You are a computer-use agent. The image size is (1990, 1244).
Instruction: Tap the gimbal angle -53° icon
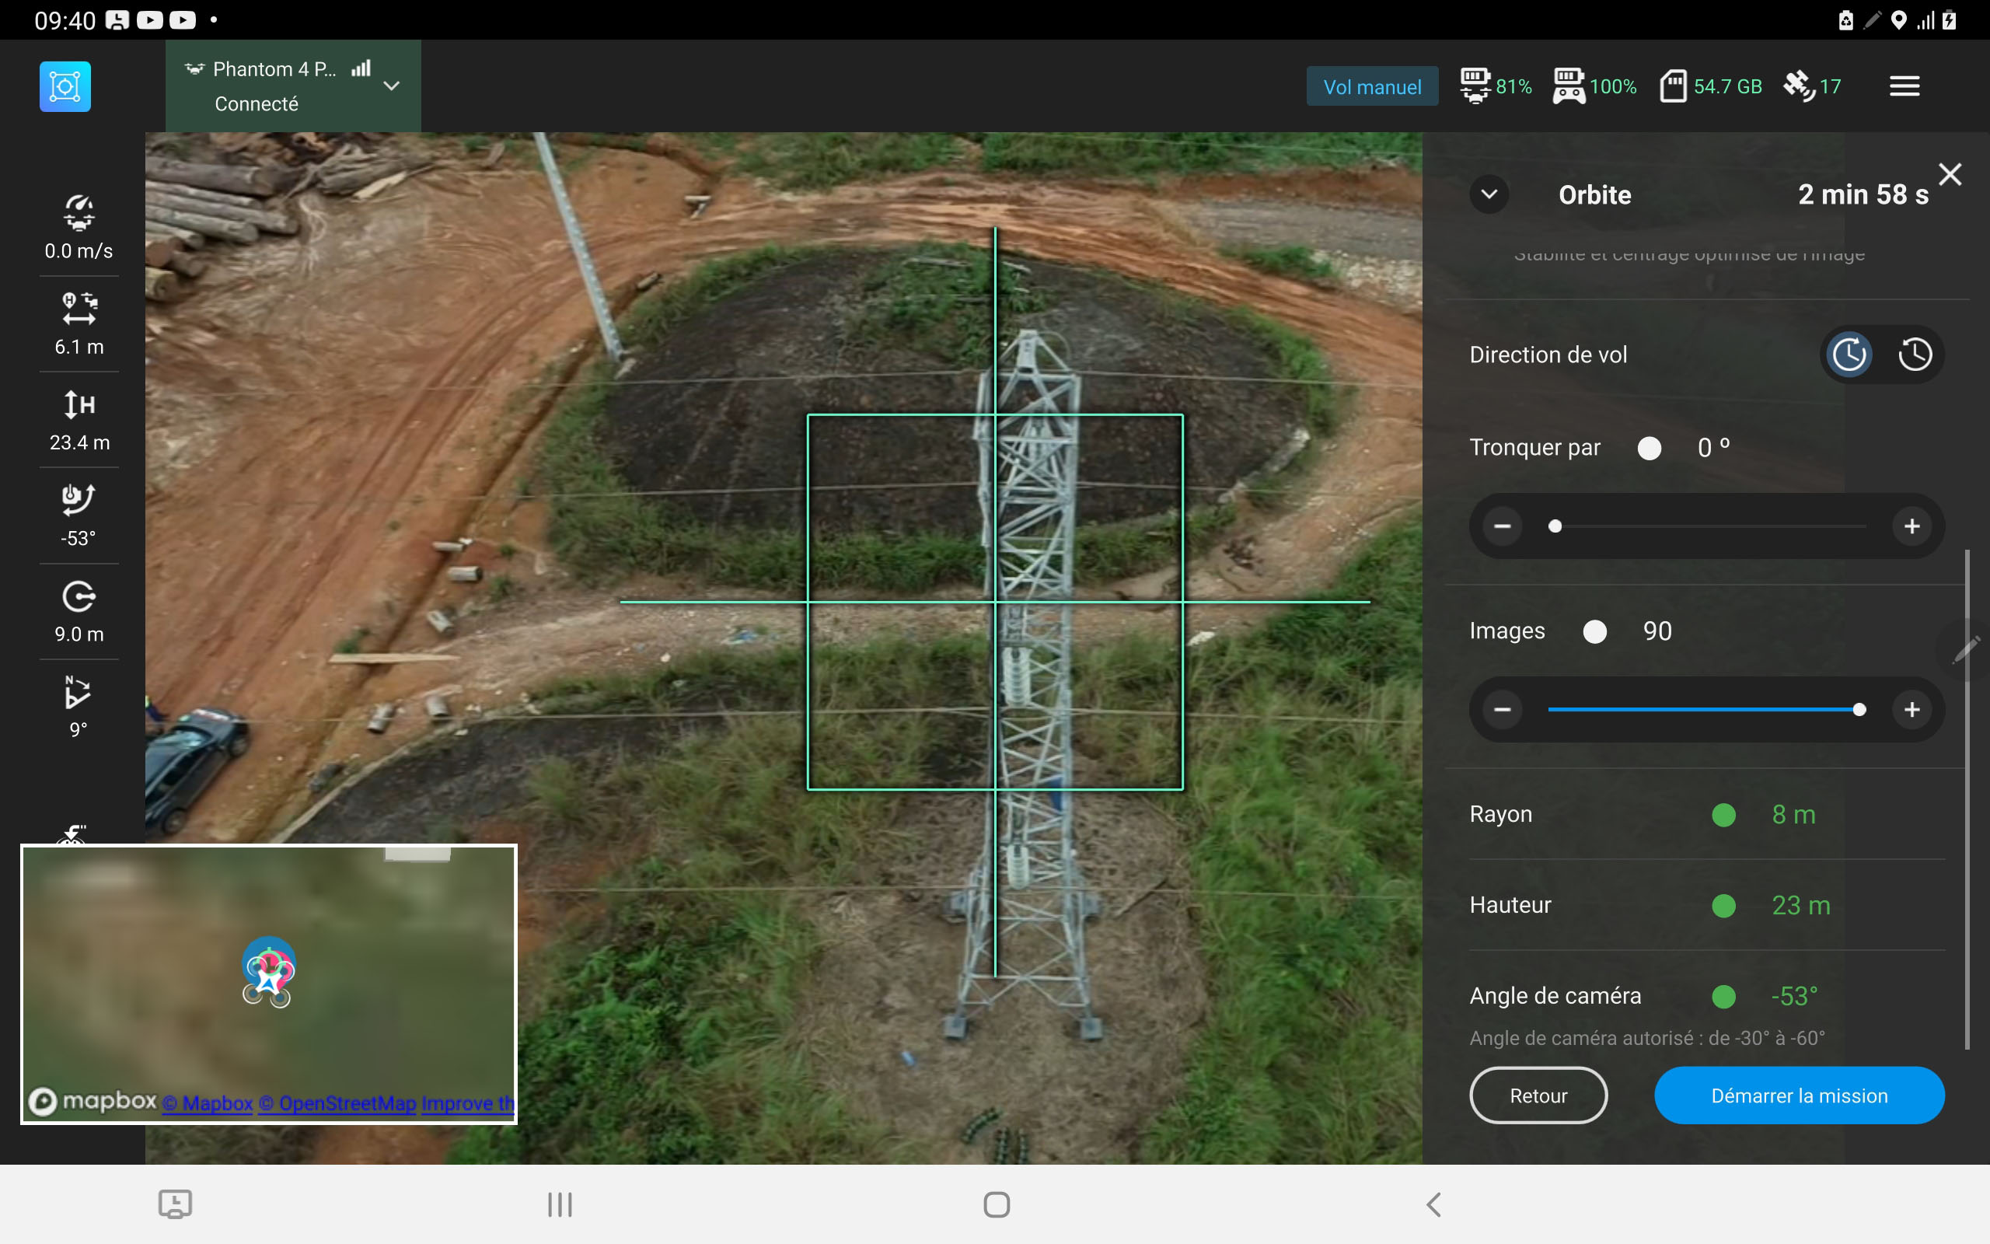tap(79, 499)
